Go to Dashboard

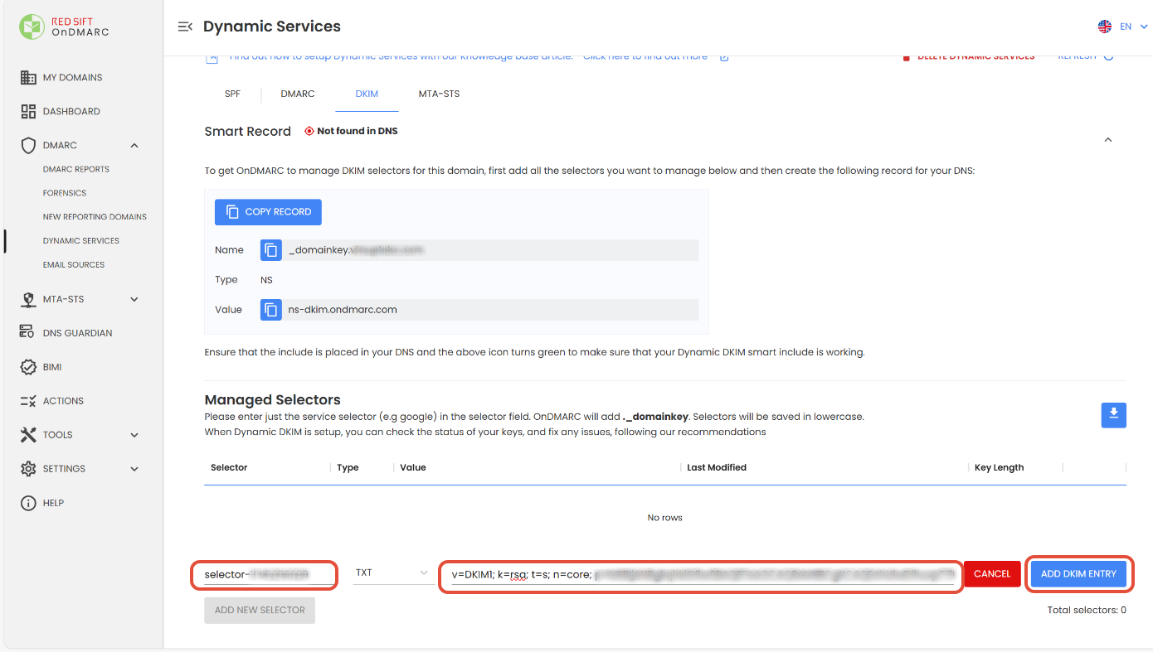pos(71,111)
